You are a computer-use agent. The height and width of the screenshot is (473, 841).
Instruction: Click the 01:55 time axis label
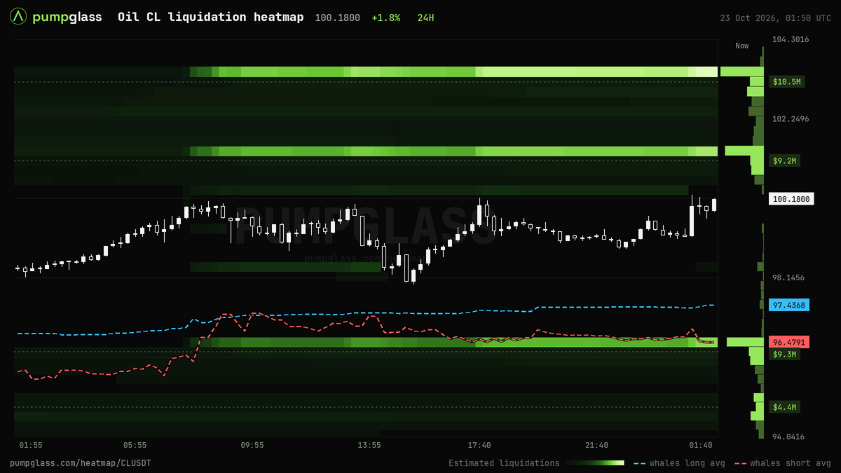click(31, 445)
